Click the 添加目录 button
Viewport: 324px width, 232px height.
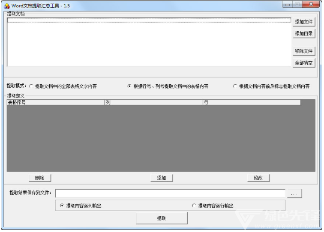(x=304, y=33)
